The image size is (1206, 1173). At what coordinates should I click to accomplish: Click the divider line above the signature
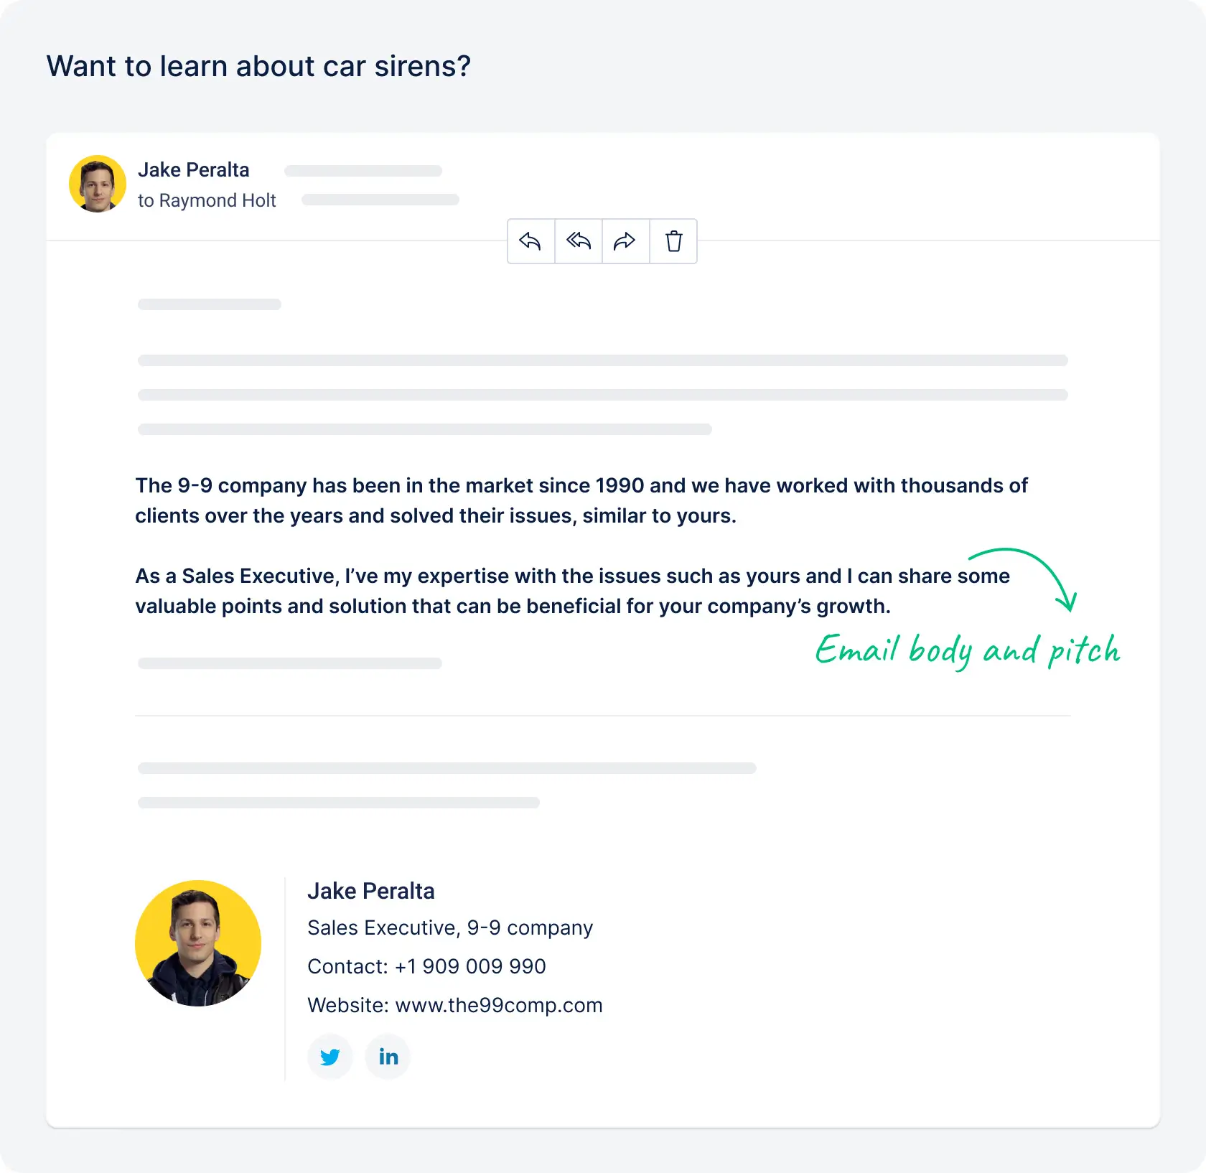603,715
